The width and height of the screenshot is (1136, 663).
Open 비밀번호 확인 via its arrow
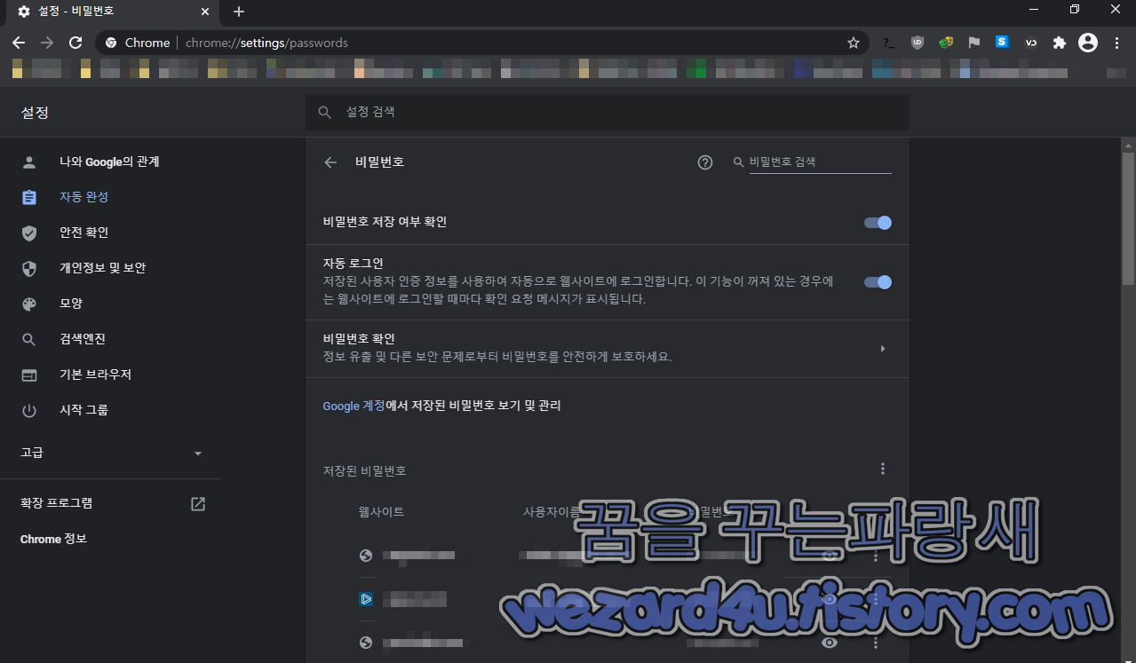[883, 349]
